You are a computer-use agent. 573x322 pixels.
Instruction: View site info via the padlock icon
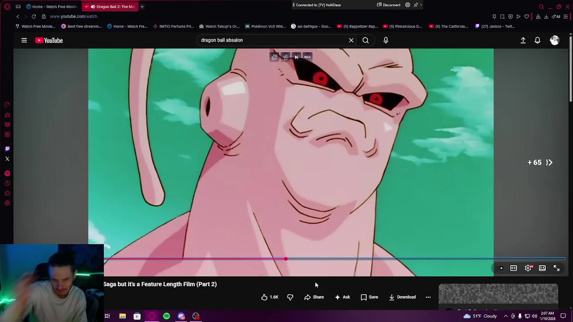[x=43, y=17]
